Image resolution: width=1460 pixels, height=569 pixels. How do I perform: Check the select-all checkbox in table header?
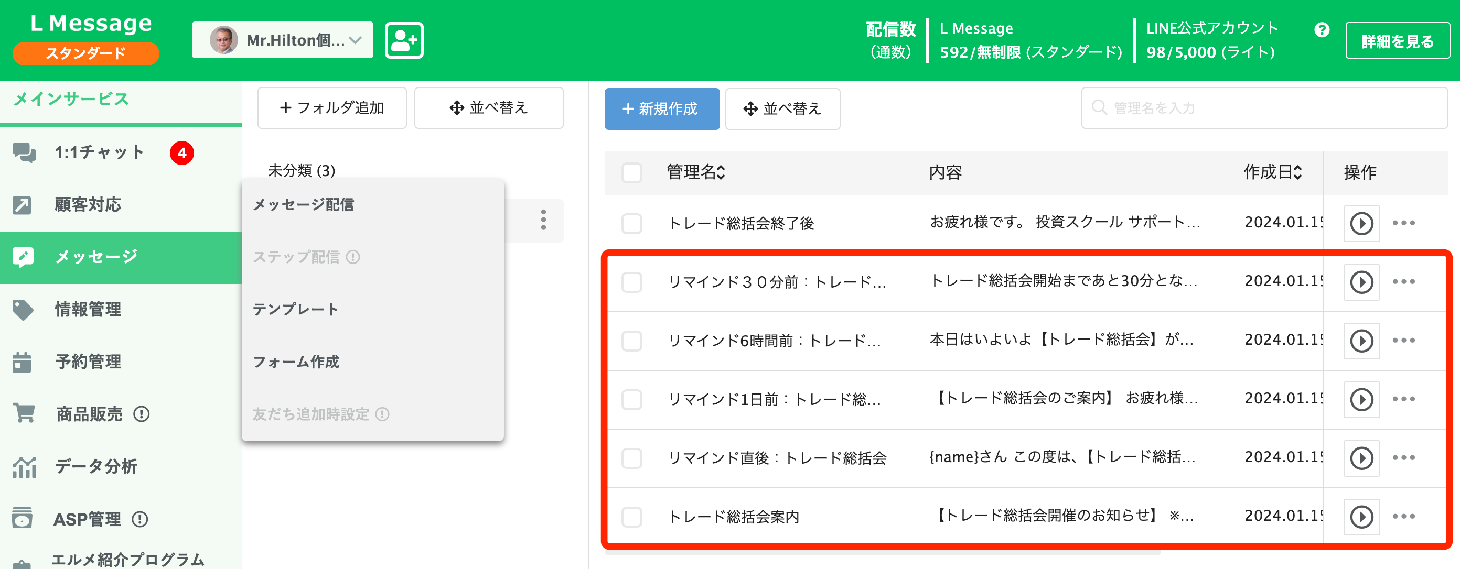[x=631, y=173]
